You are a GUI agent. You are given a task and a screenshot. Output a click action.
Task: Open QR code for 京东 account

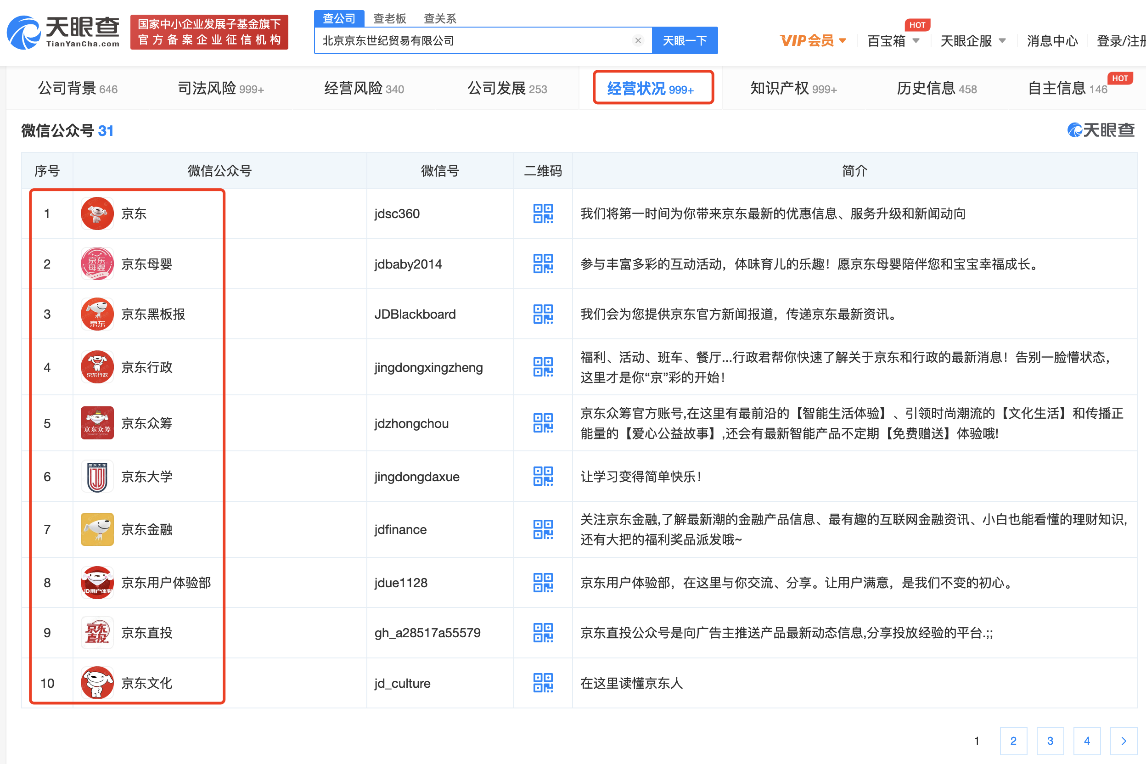pyautogui.click(x=543, y=213)
